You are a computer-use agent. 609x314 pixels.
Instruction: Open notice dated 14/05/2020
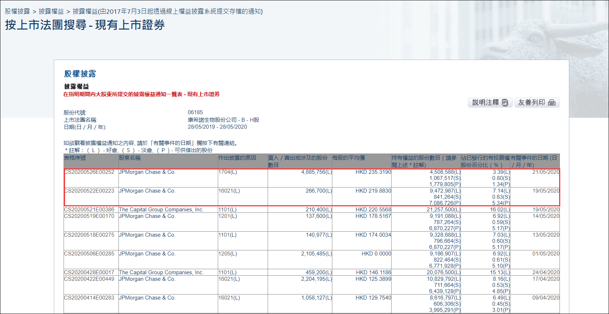[x=546, y=216]
